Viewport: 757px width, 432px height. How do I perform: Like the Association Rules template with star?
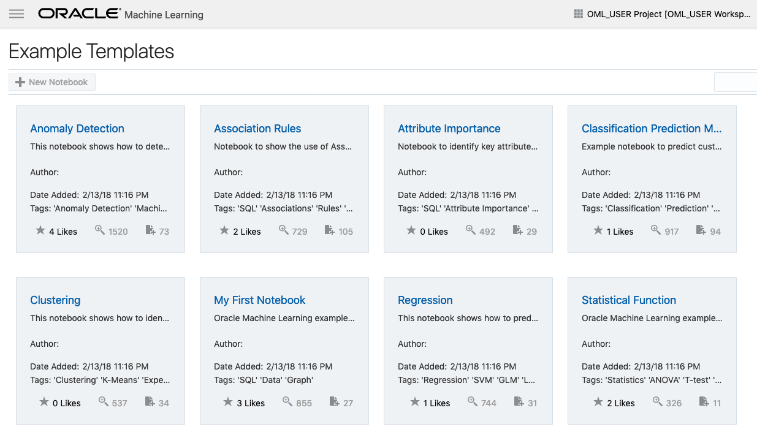[x=224, y=230]
